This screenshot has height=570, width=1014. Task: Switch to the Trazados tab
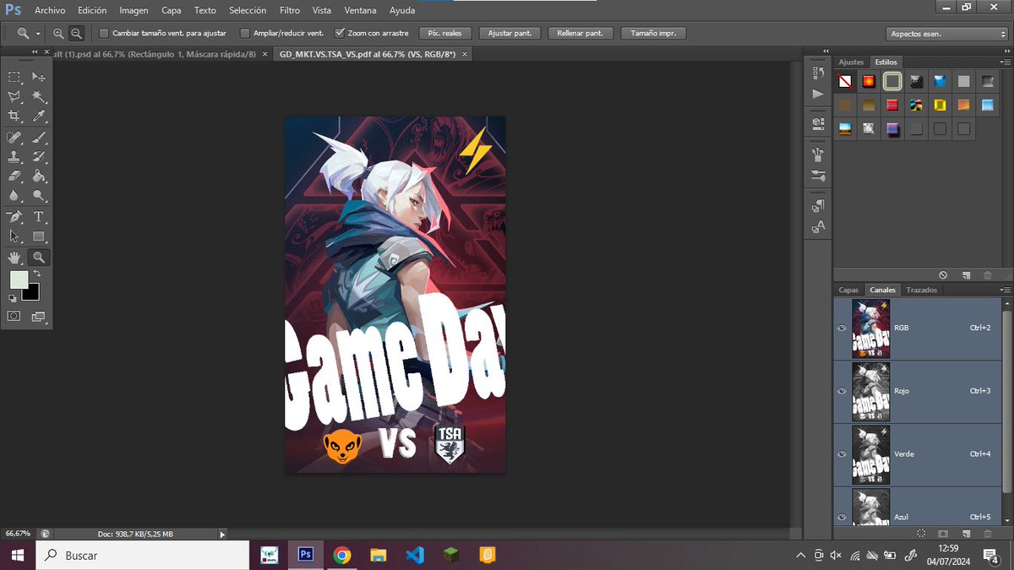click(921, 290)
